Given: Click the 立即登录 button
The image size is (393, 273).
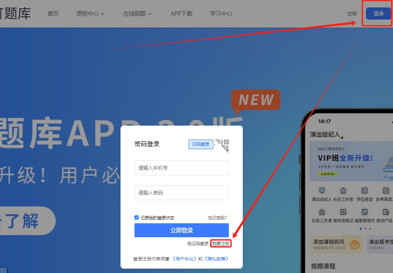Looking at the screenshot, I should pos(182,230).
